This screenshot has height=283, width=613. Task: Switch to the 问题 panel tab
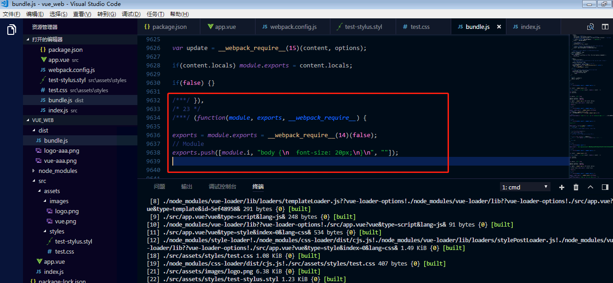coord(159,186)
